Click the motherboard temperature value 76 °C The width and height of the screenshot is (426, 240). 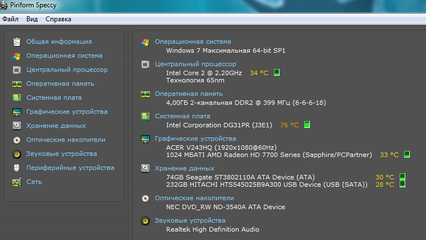coord(290,125)
